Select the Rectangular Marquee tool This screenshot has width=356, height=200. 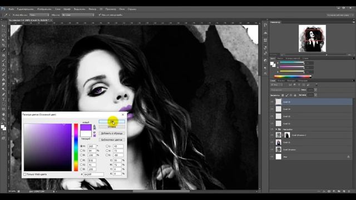[x=3, y=31]
